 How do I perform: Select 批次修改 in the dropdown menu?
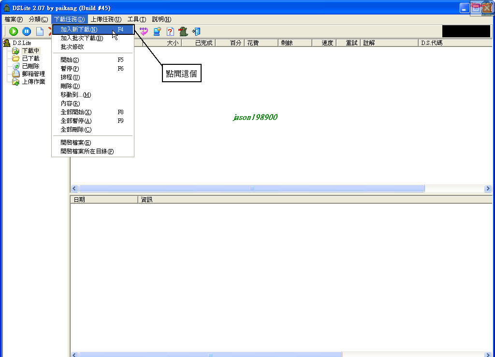(x=93, y=47)
